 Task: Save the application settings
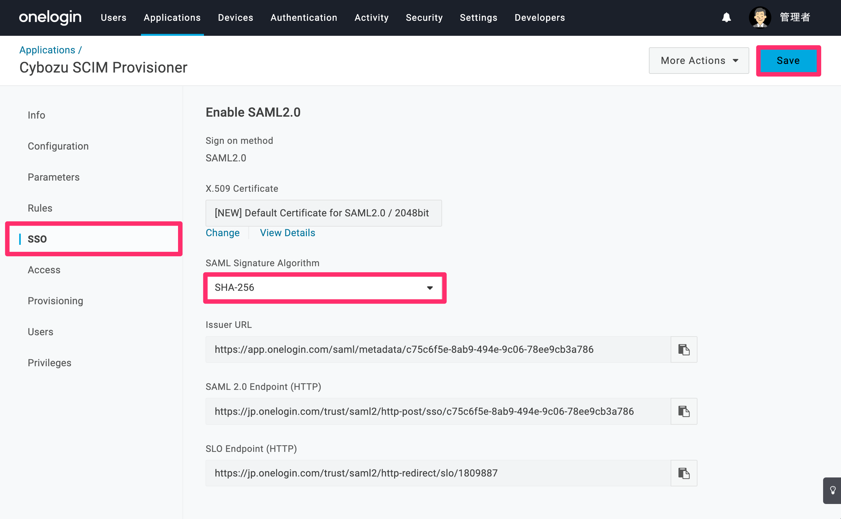point(788,60)
